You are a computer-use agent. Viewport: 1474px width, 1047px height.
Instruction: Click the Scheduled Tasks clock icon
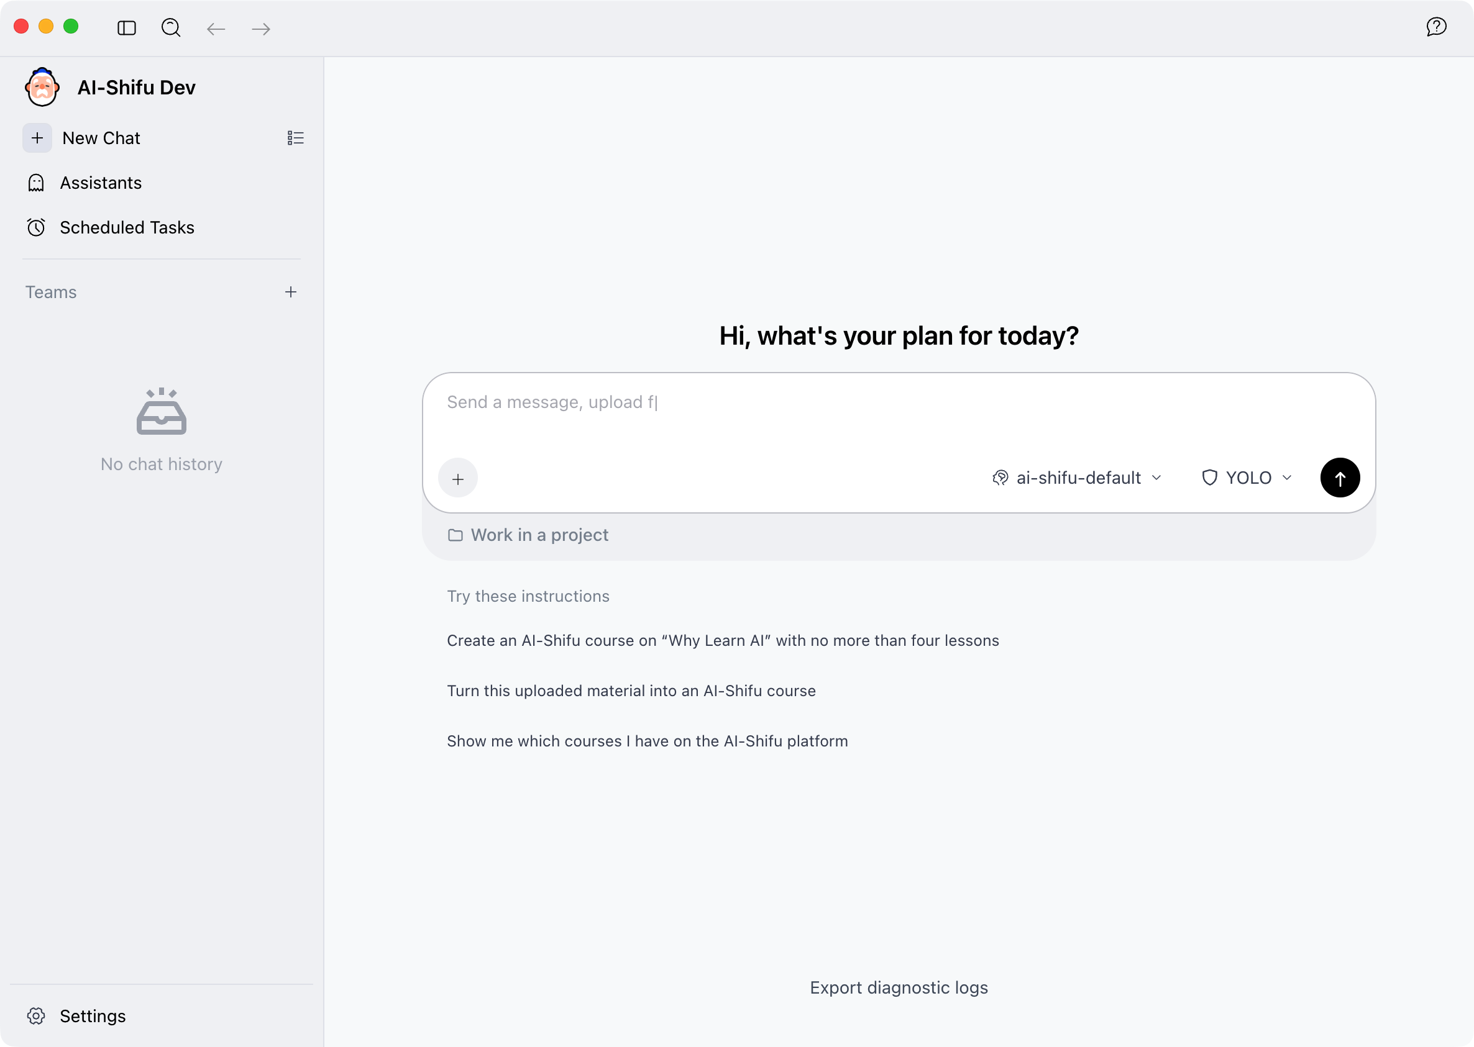pos(36,227)
